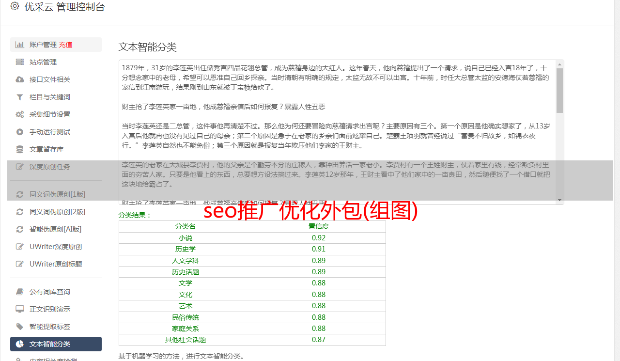Click the 其他社会话题 category cell
This screenshot has width=620, height=361.
click(186, 340)
